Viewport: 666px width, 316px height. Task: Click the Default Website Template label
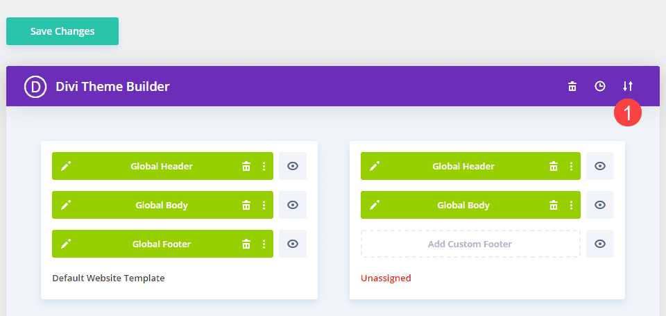pyautogui.click(x=108, y=278)
